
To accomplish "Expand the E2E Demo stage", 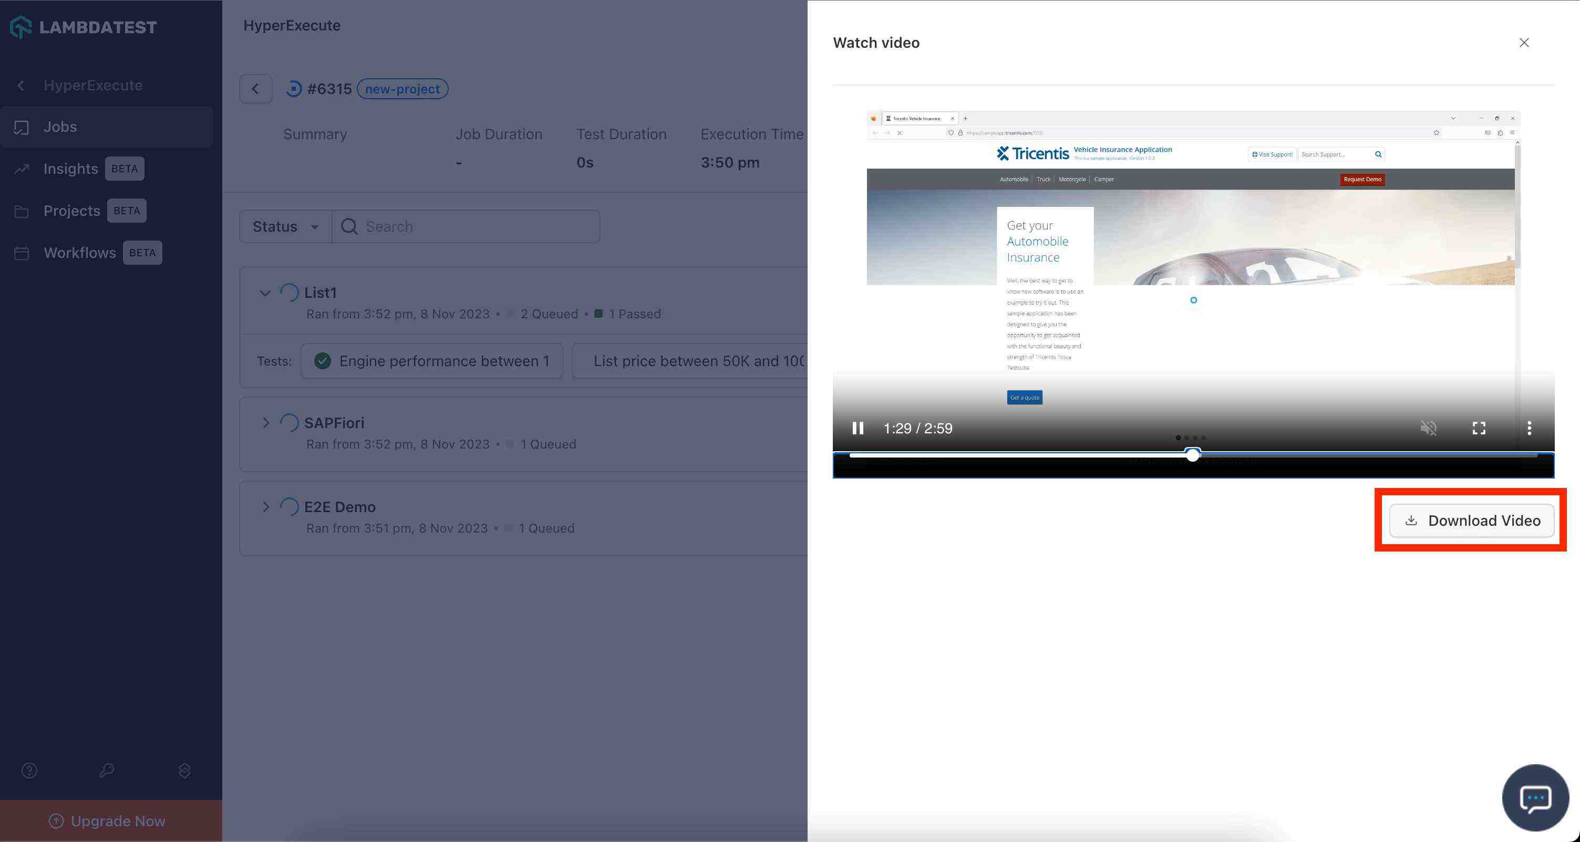I will coord(265,507).
